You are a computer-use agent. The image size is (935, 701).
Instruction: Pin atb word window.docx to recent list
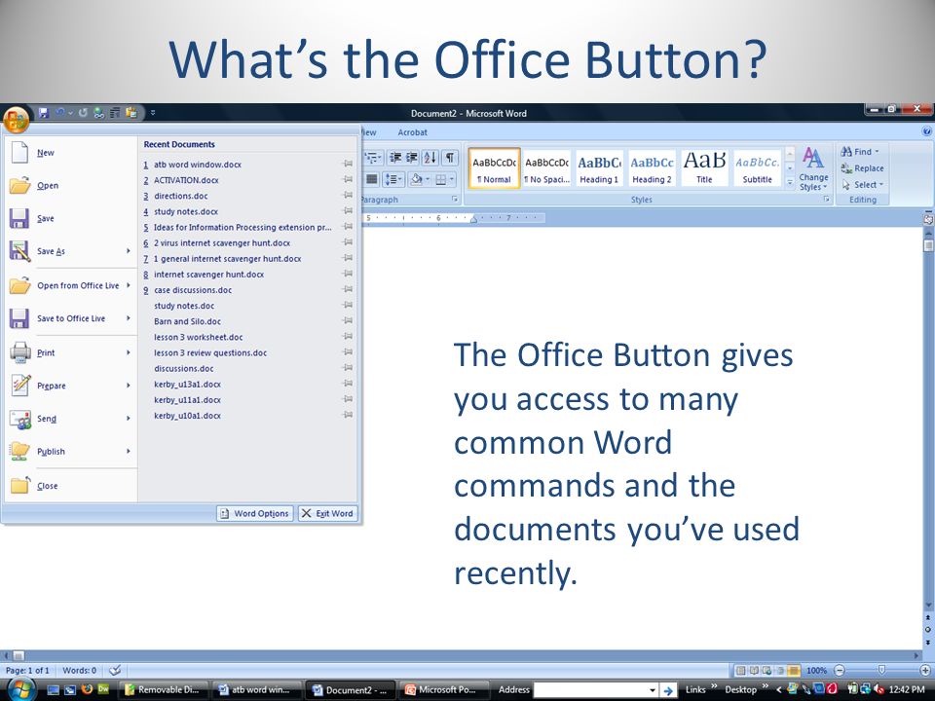coord(347,164)
